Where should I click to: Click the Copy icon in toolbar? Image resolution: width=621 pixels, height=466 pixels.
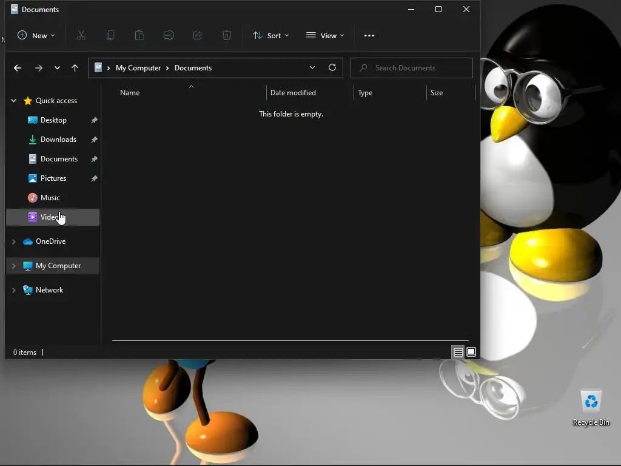(x=110, y=36)
